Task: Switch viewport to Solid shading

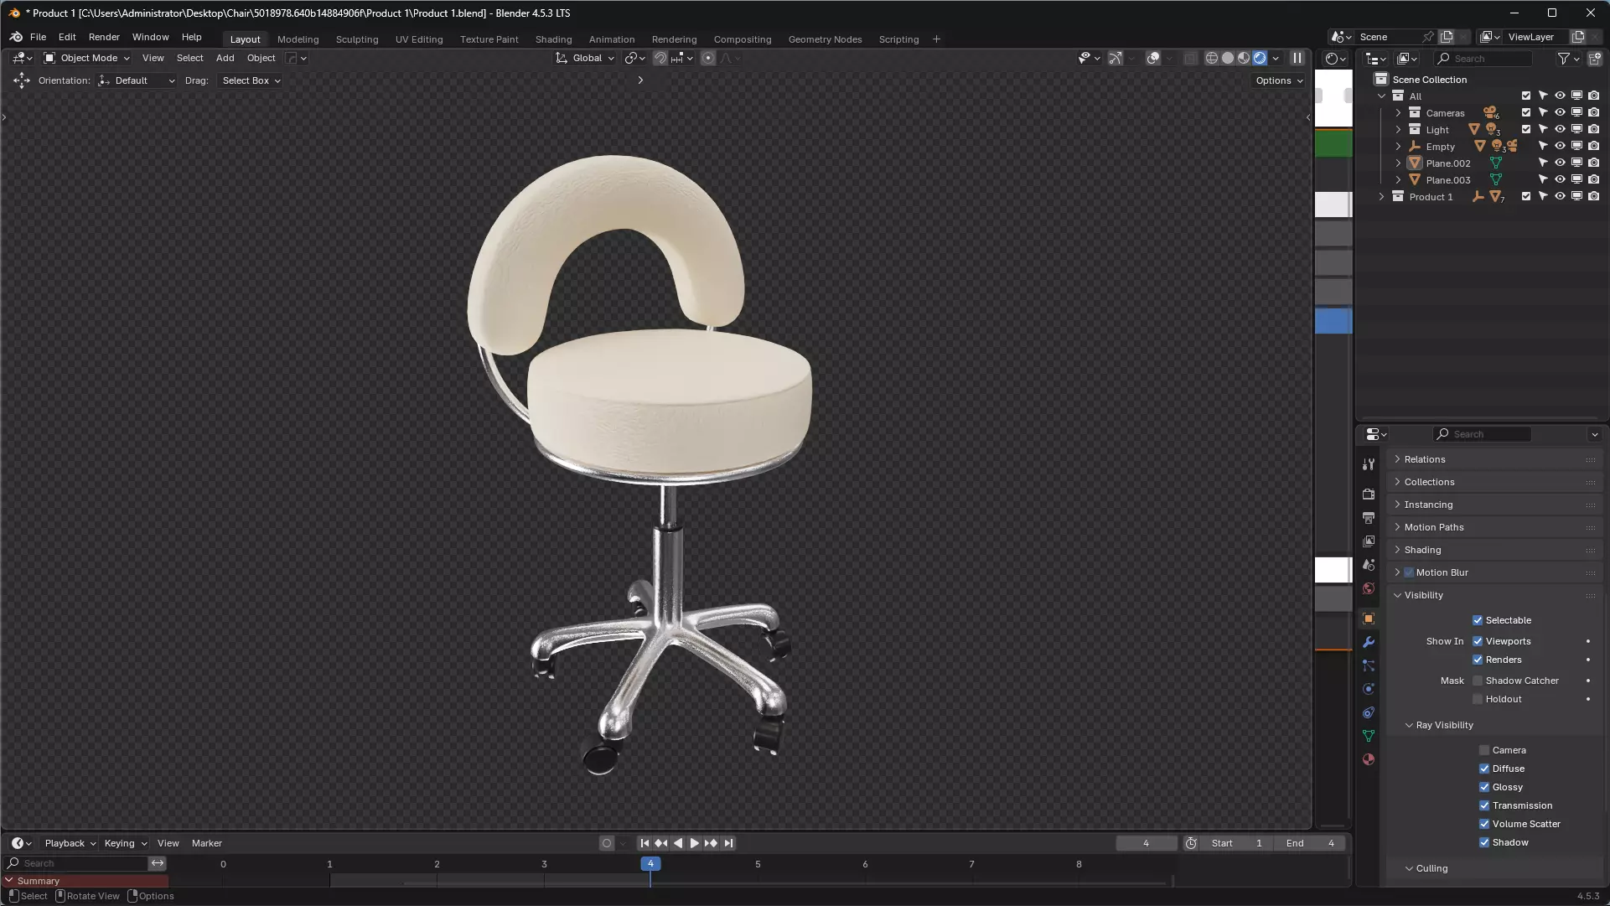Action: tap(1228, 58)
